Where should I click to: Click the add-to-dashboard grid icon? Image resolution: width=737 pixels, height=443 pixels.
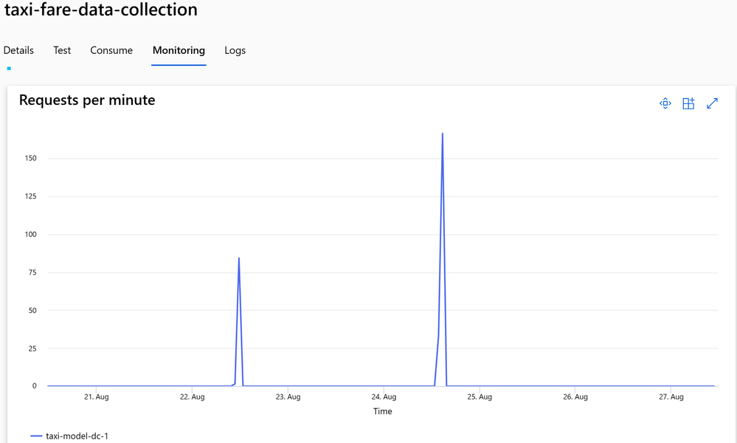(688, 104)
